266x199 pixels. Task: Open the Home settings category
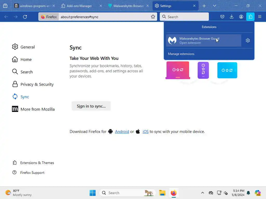click(22, 59)
